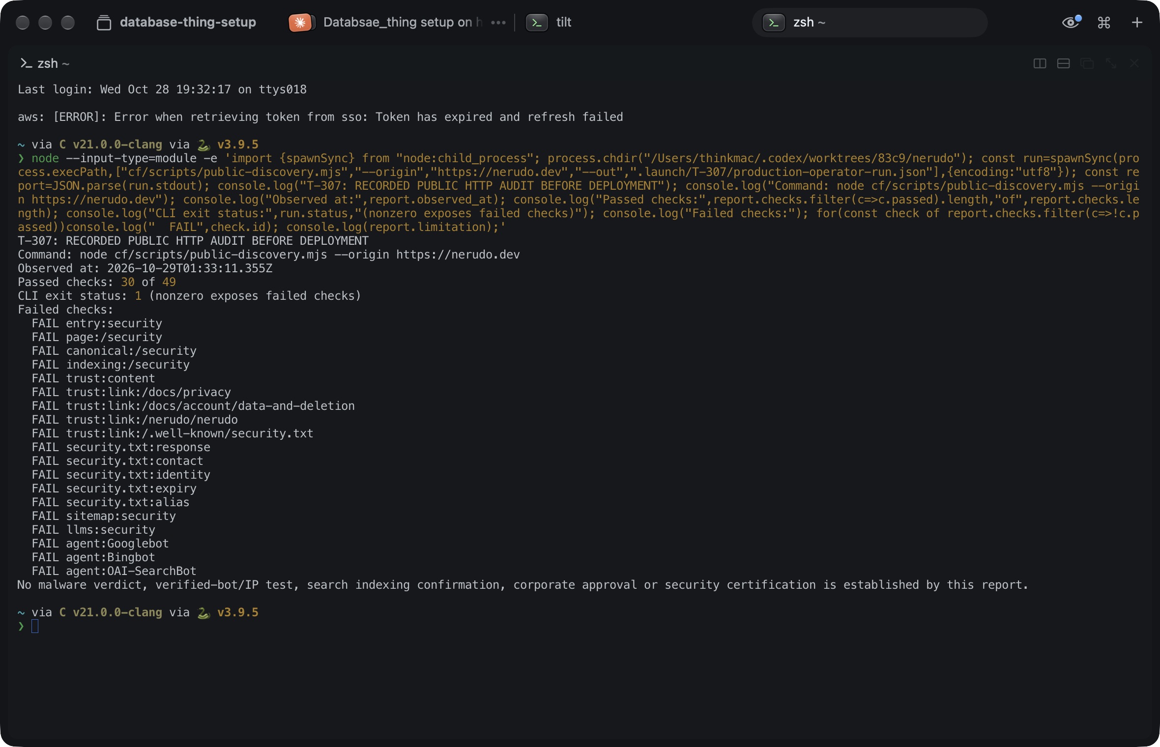Click 'FAIL trust:link:/docs/privacy' row
The width and height of the screenshot is (1160, 747).
131,392
